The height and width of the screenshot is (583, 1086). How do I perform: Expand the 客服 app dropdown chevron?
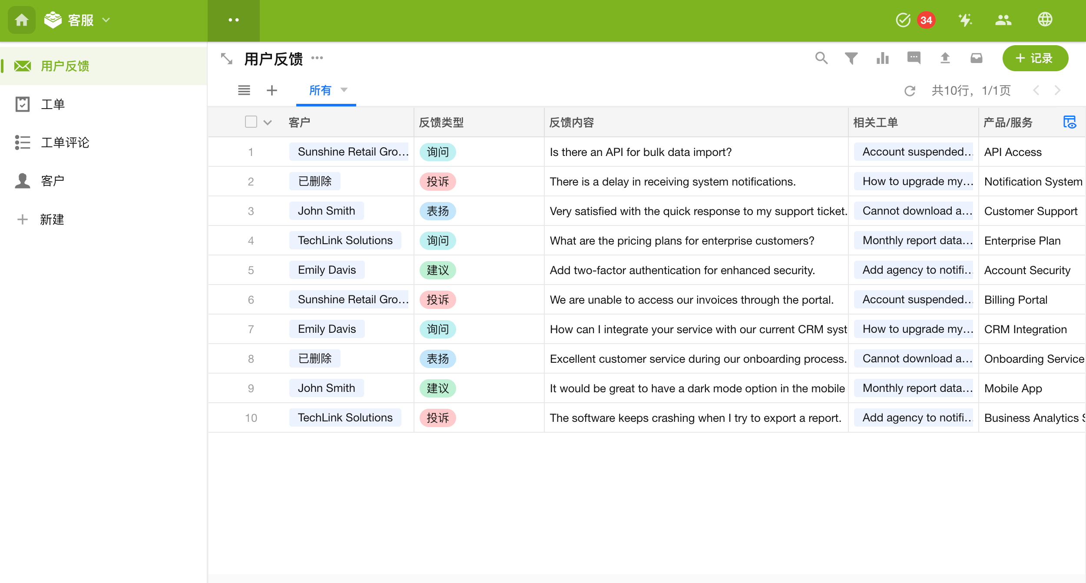(x=106, y=20)
